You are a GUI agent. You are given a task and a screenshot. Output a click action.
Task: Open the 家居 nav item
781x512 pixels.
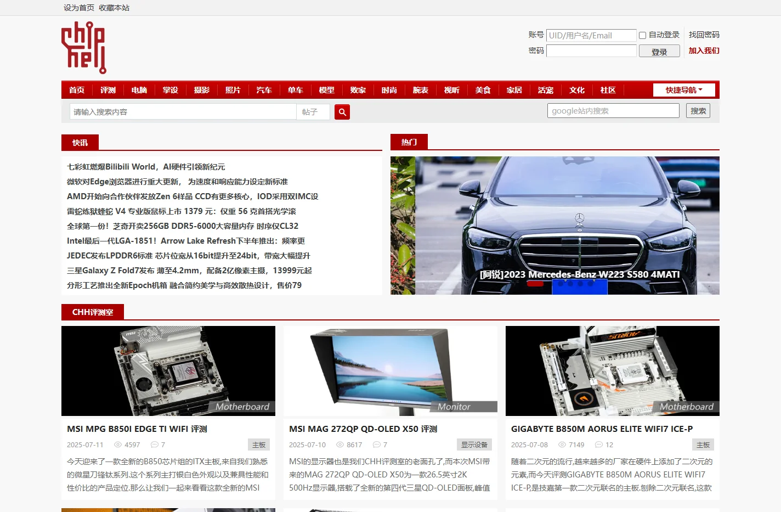tap(514, 90)
